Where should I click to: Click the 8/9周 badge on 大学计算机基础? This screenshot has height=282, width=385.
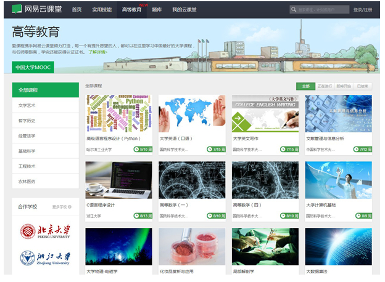coord(363,216)
